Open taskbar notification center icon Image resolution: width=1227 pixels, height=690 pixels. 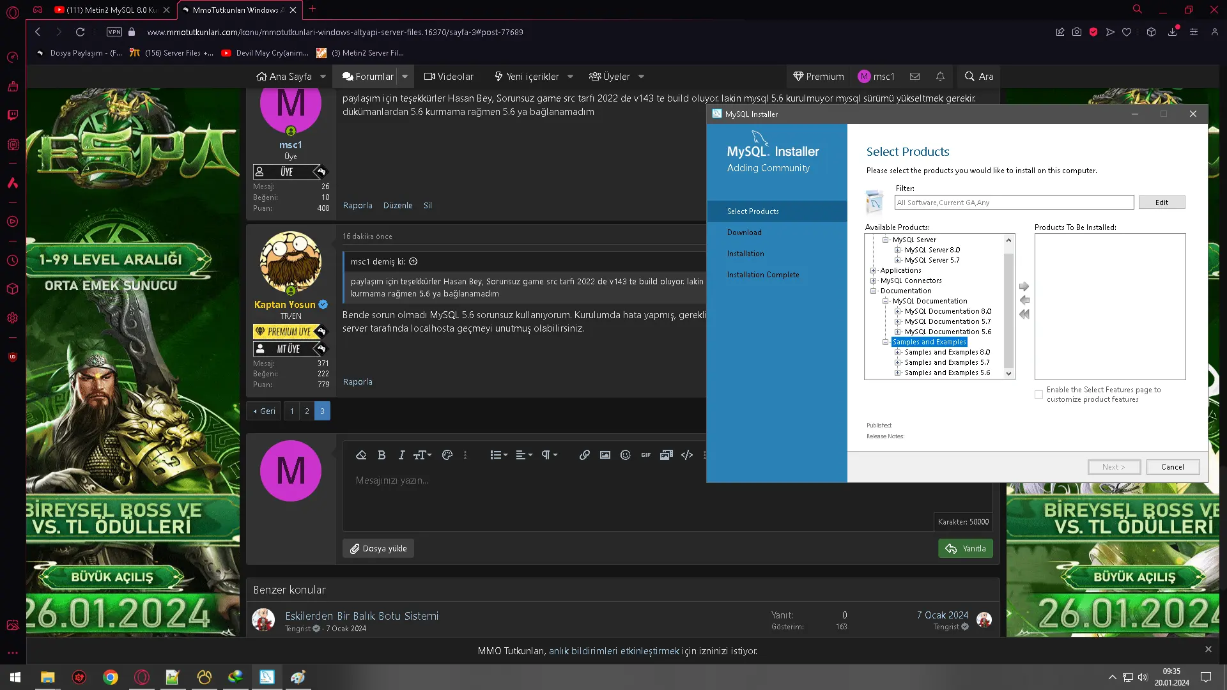(x=1206, y=677)
